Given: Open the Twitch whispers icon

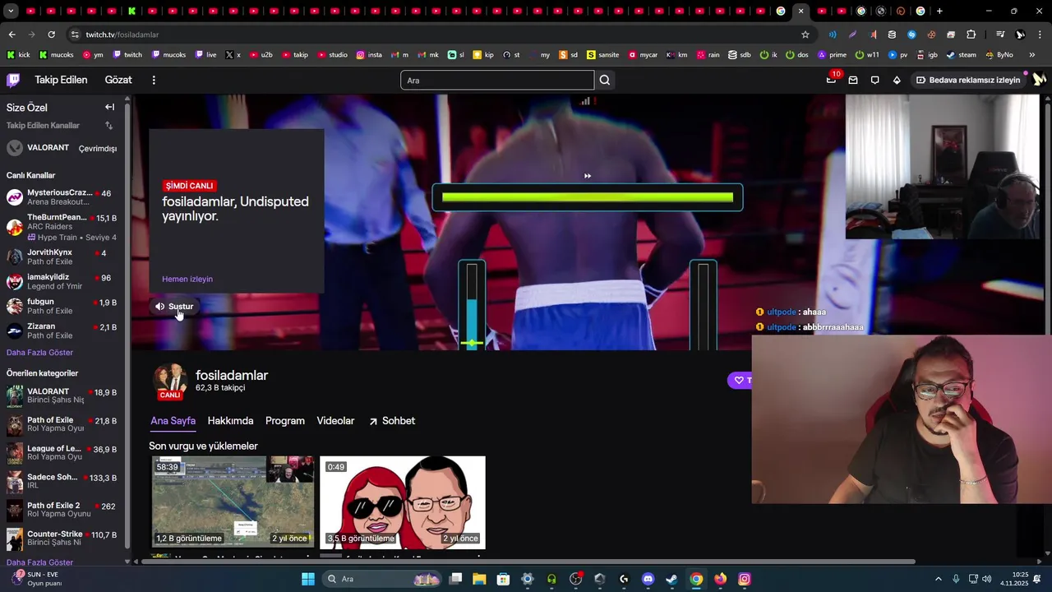Looking at the screenshot, I should coord(874,80).
